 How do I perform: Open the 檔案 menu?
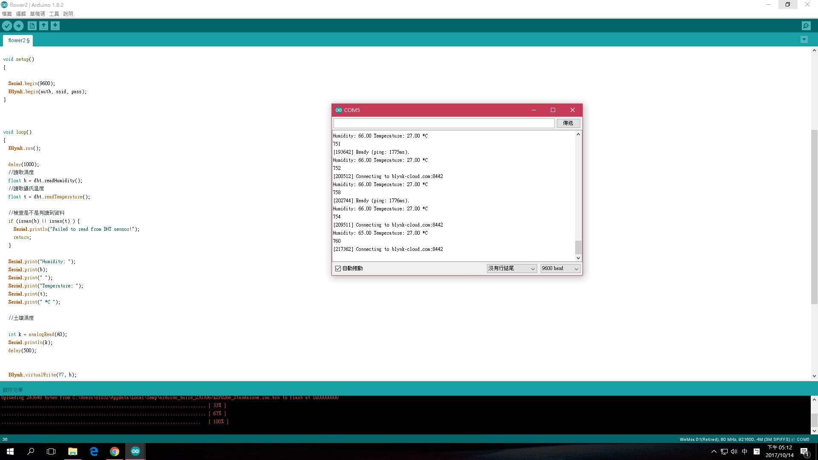[x=7, y=14]
